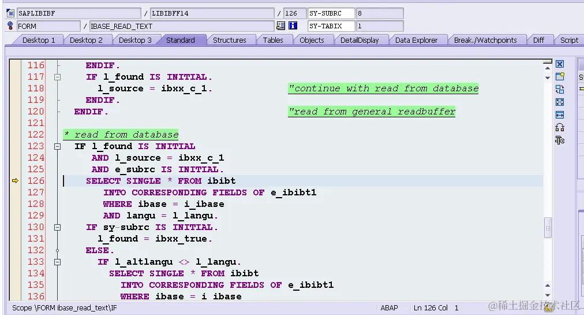Click the FORM event type field
The width and height of the screenshot is (584, 315).
[x=48, y=26]
